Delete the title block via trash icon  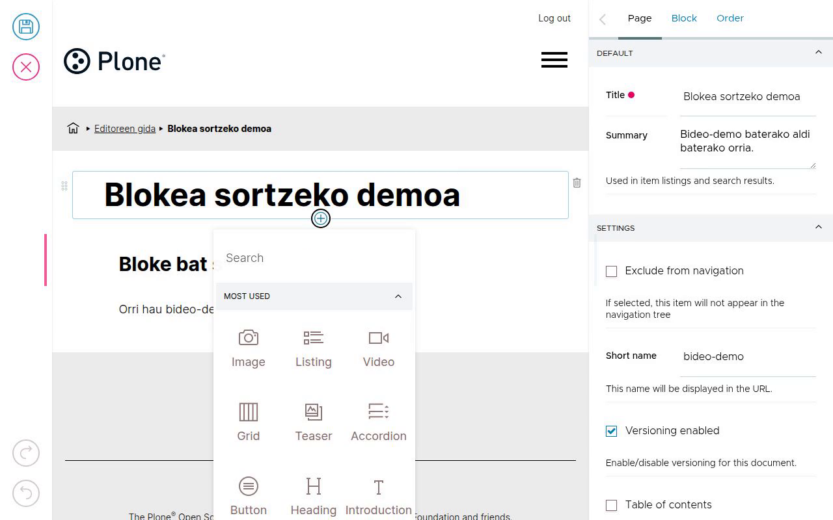[577, 183]
